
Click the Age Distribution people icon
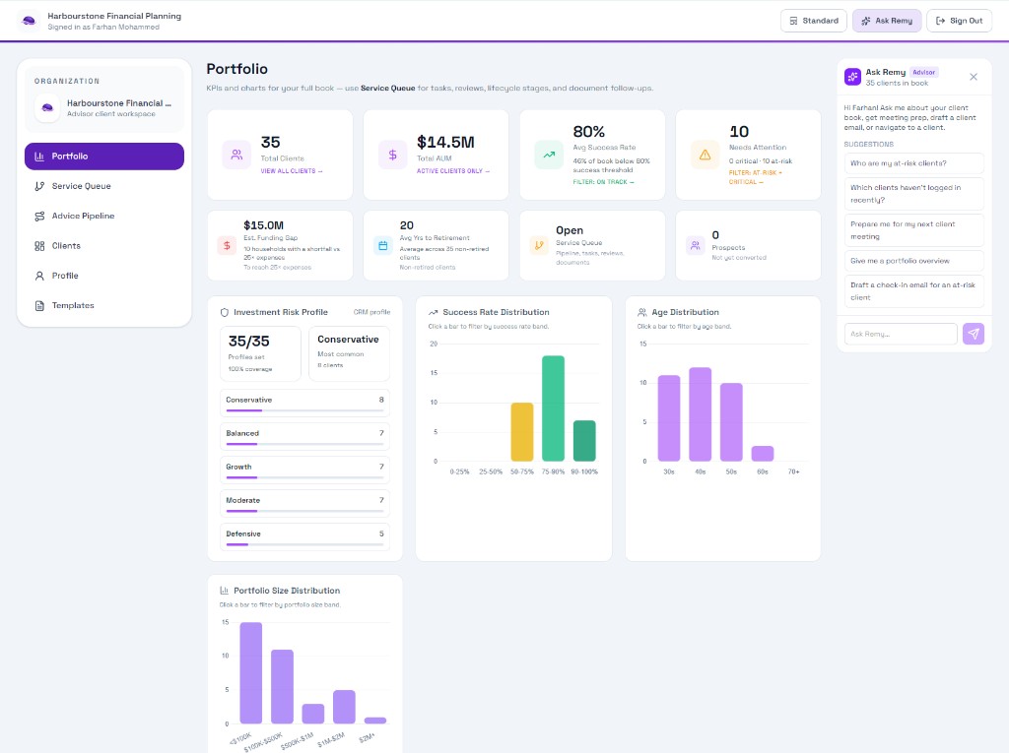pos(642,312)
